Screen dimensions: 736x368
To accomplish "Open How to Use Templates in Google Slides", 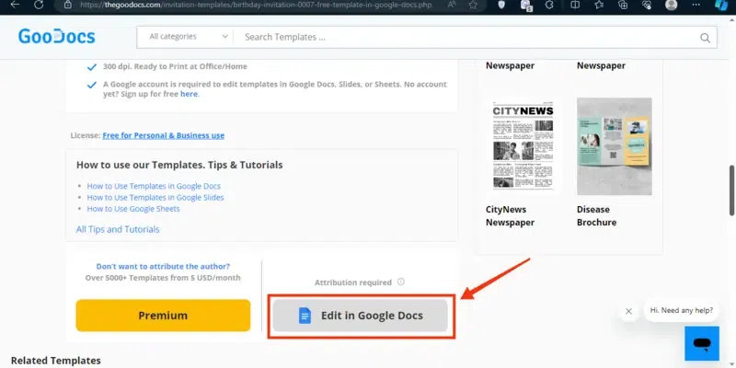I will tap(155, 197).
